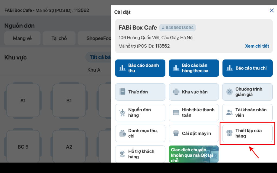Click the Hỗ trợ khách hàng headset icon

click(x=122, y=154)
